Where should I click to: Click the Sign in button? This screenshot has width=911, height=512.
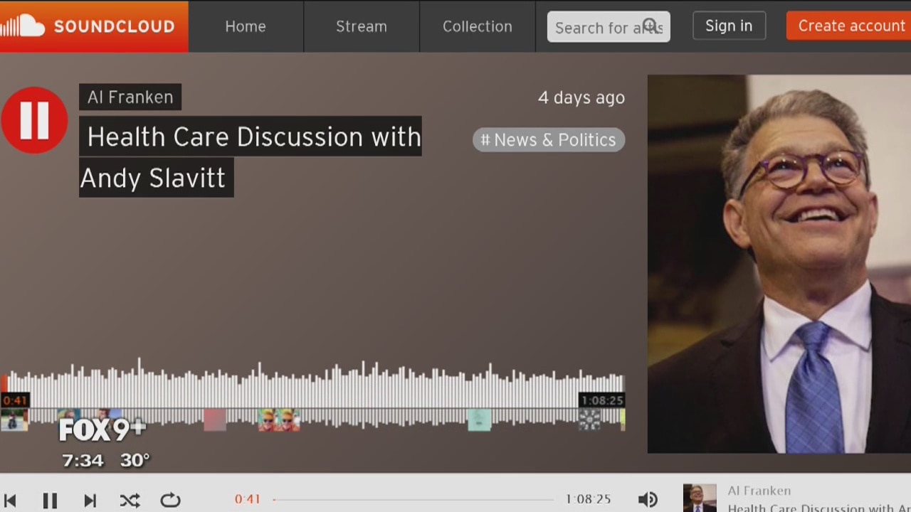click(x=729, y=26)
